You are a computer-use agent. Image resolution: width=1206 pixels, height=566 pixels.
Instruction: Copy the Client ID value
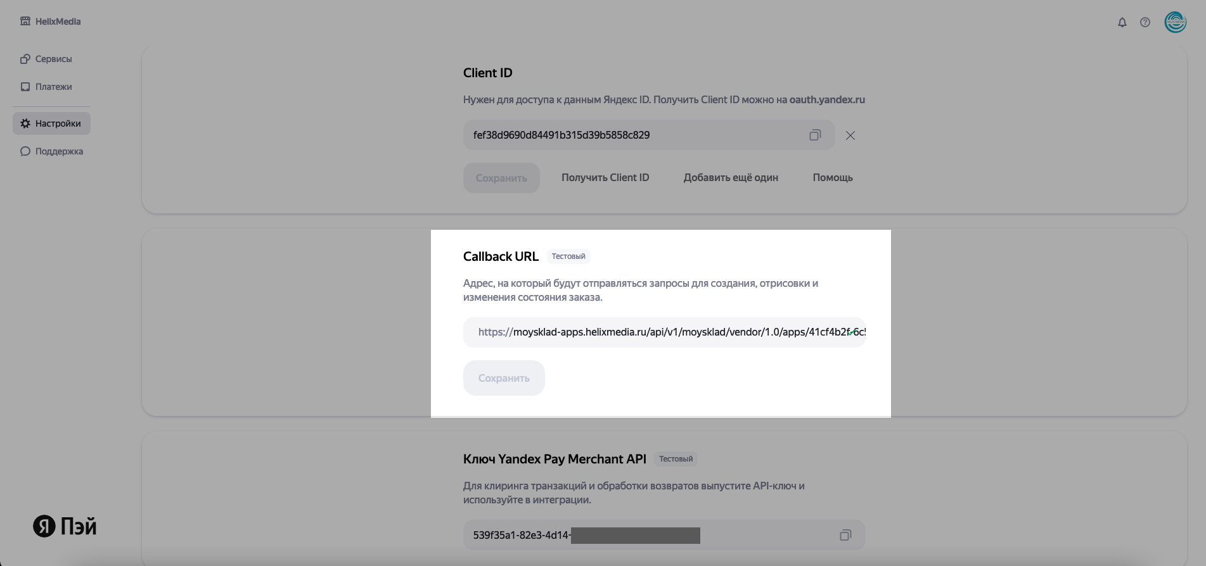pyautogui.click(x=815, y=135)
